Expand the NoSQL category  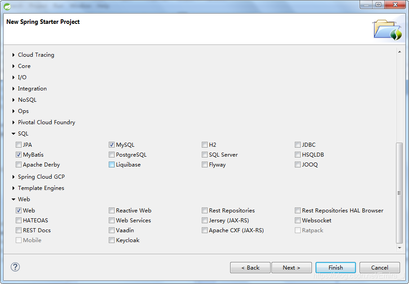point(13,100)
